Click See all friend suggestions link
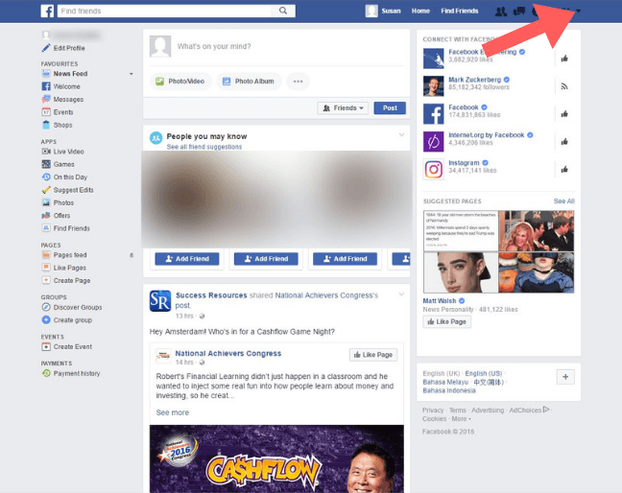The height and width of the screenshot is (493, 622). 204,147
